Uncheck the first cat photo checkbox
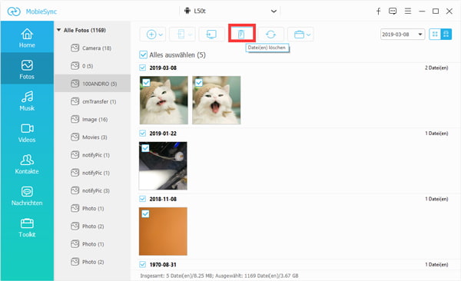The height and width of the screenshot is (281, 461). pos(146,83)
